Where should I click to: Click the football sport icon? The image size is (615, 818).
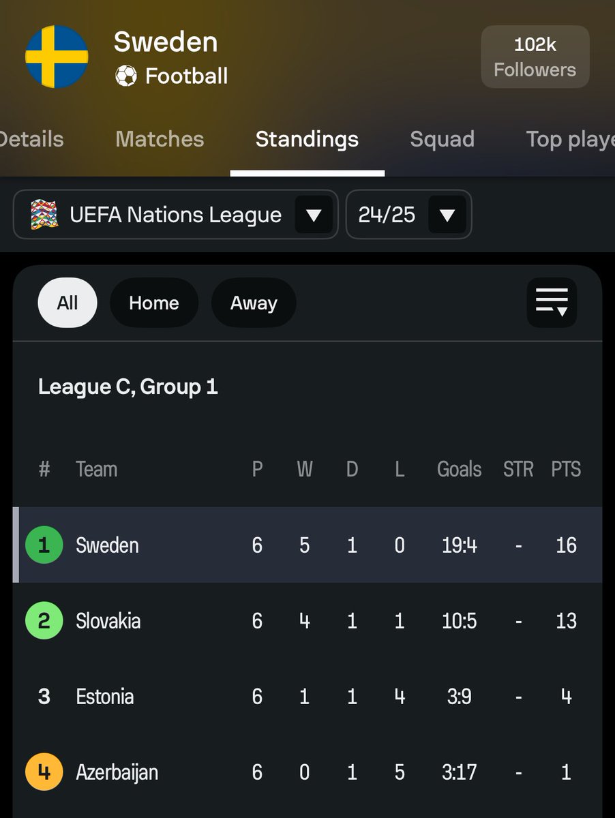click(126, 76)
